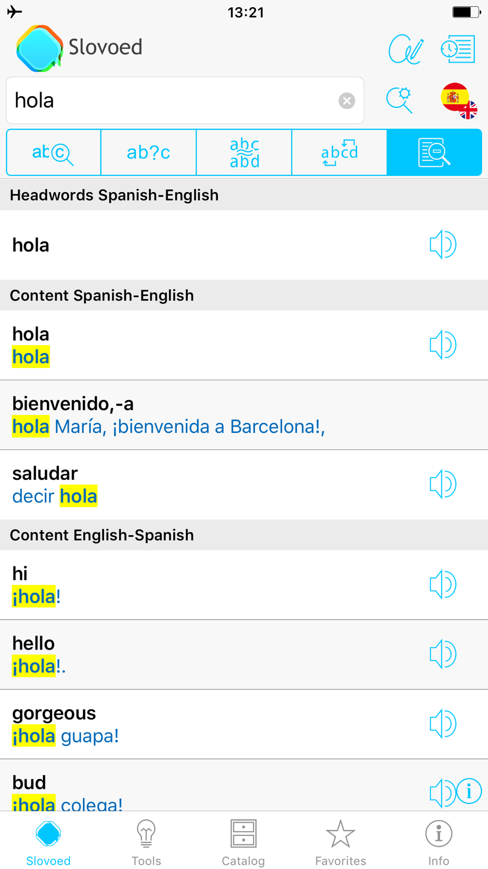Image resolution: width=488 pixels, height=869 pixels.
Task: Play pronunciation for saludar entry
Action: pos(443,484)
